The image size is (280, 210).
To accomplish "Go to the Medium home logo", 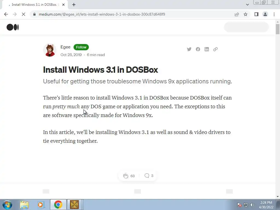I will tap(13, 27).
